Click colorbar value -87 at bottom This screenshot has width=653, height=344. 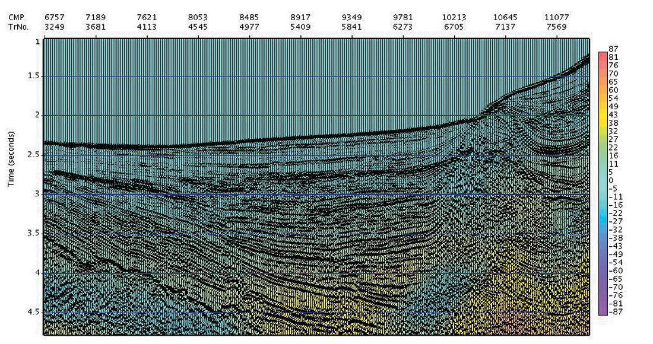point(615,312)
